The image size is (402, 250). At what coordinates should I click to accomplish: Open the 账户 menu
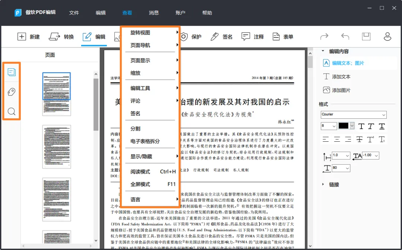(x=181, y=13)
